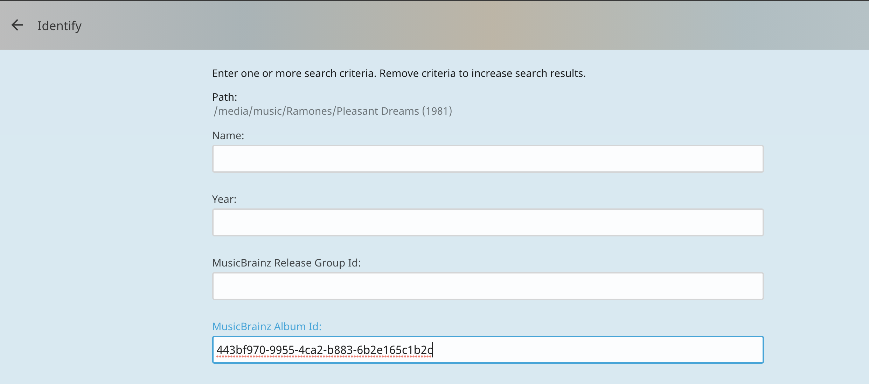Focus the Year input field
869x384 pixels.
[488, 222]
